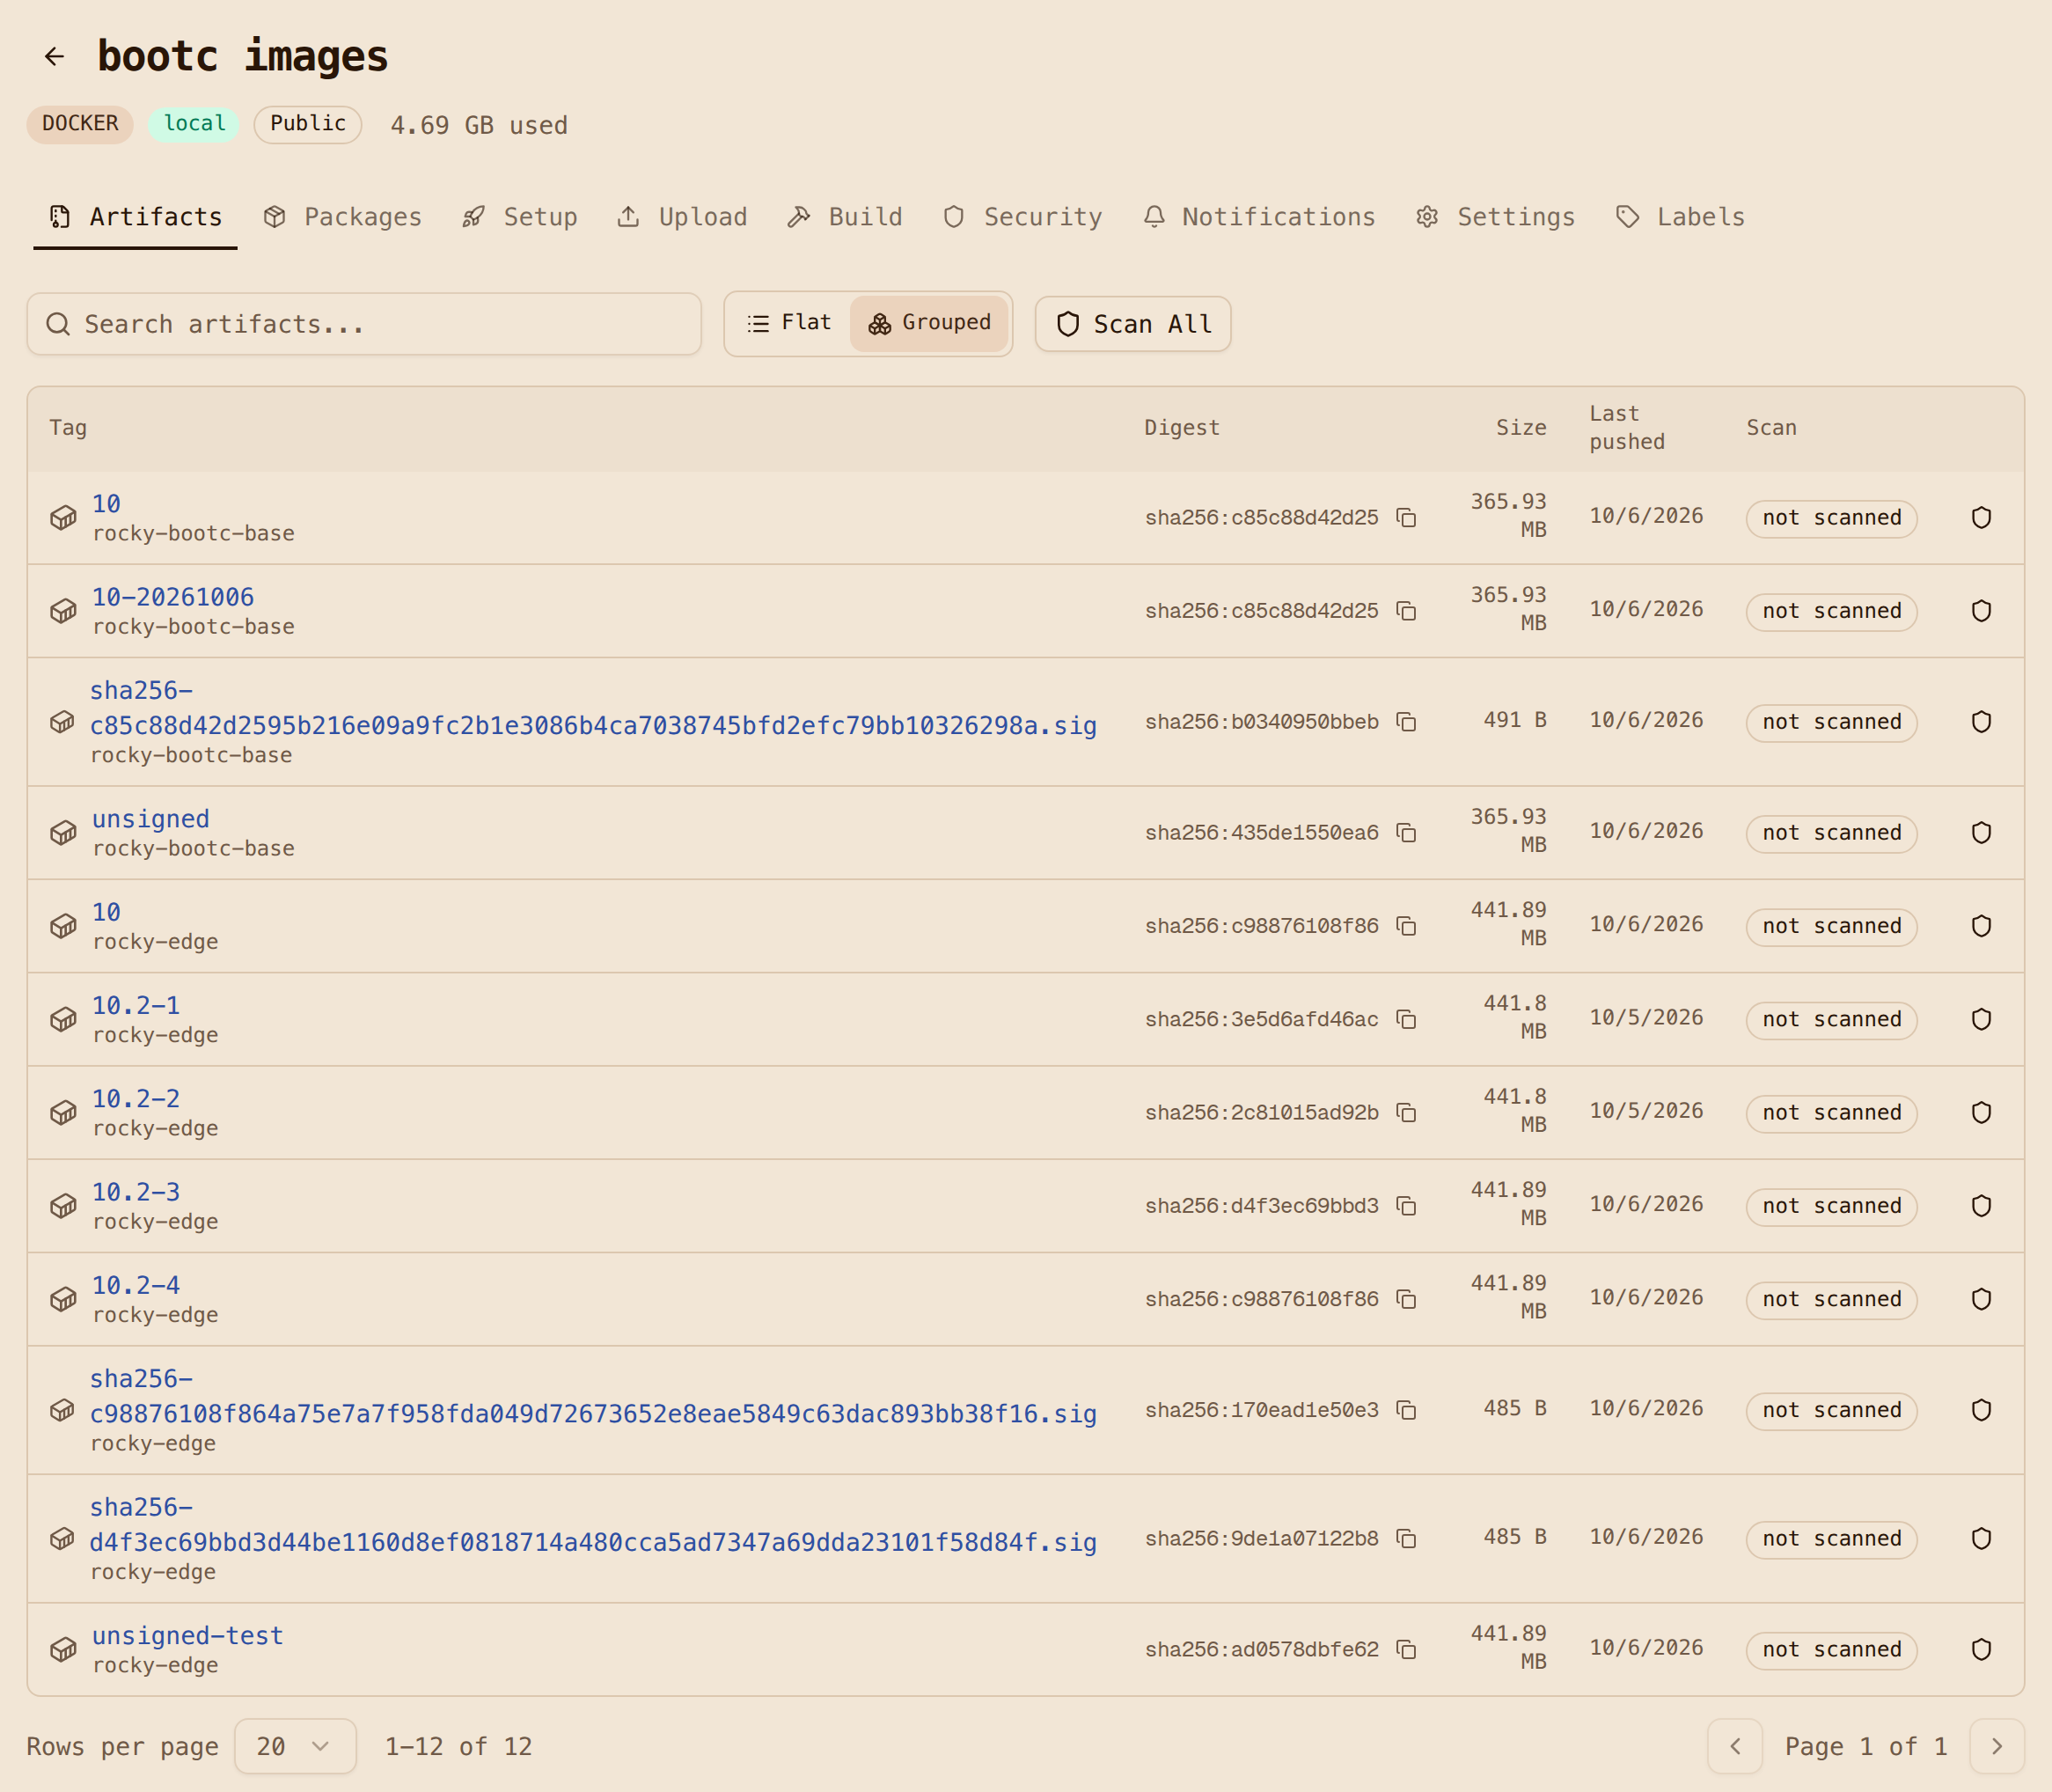Viewport: 2052px width, 1792px height.
Task: Copy the sha256:435de1550ea6 digest
Action: (1406, 833)
